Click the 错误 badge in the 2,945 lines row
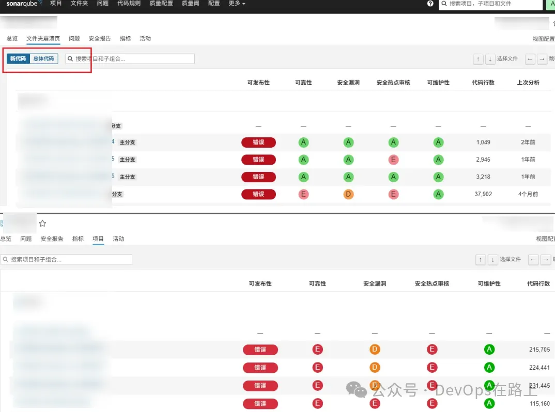The height and width of the screenshot is (412, 555). coord(258,160)
